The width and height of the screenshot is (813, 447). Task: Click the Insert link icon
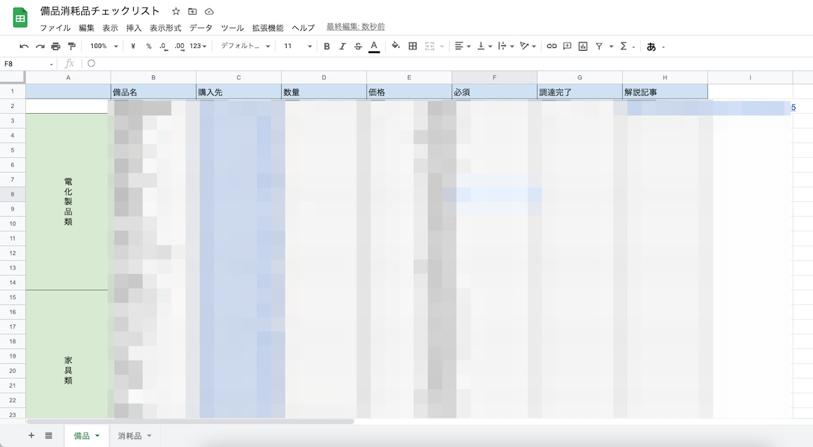551,46
